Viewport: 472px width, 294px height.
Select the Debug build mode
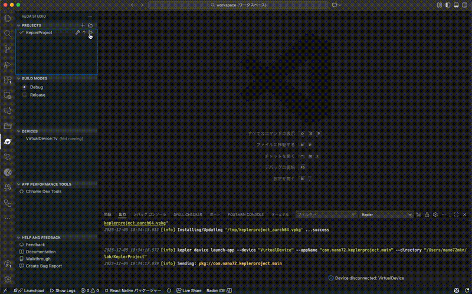(x=37, y=87)
